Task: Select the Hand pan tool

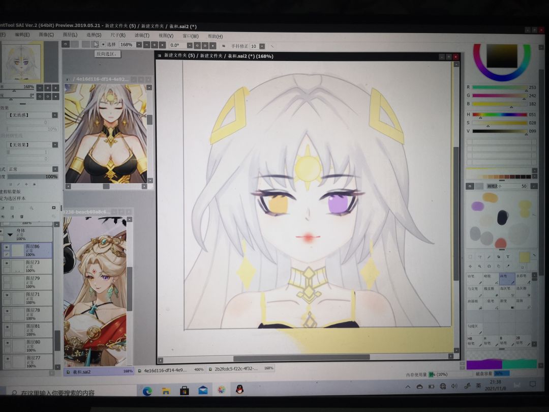Action: tap(499, 266)
